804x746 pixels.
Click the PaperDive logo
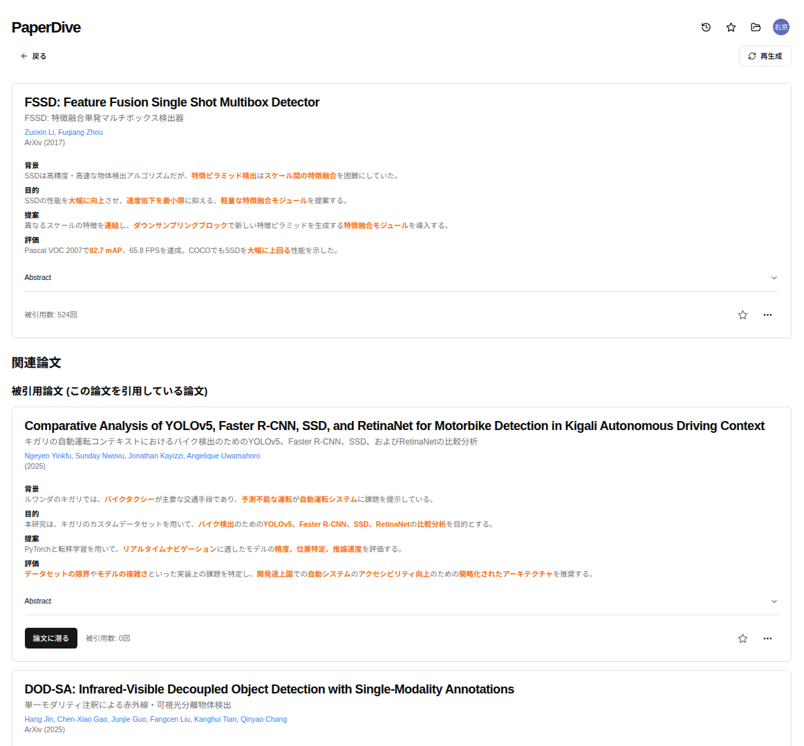(x=46, y=27)
